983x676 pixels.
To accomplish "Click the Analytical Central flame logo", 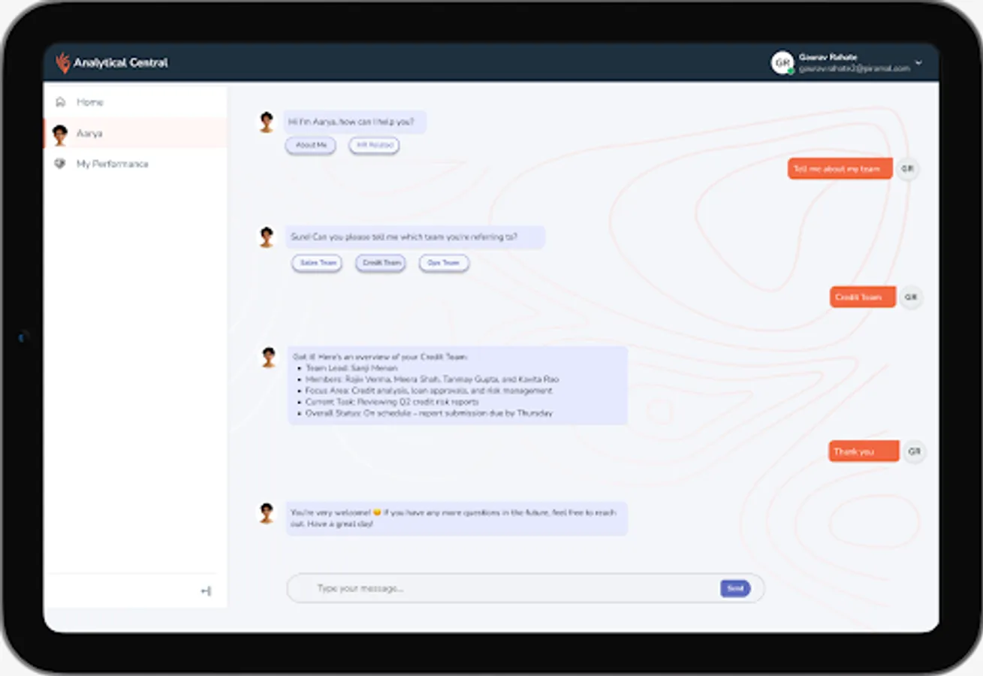I will coord(62,63).
